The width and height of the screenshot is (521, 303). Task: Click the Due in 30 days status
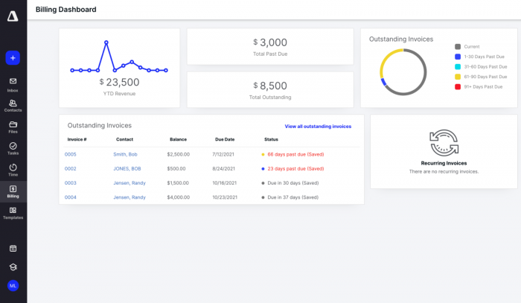coord(293,182)
